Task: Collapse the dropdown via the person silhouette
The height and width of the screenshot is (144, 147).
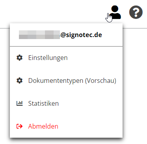Action: [x=115, y=12]
